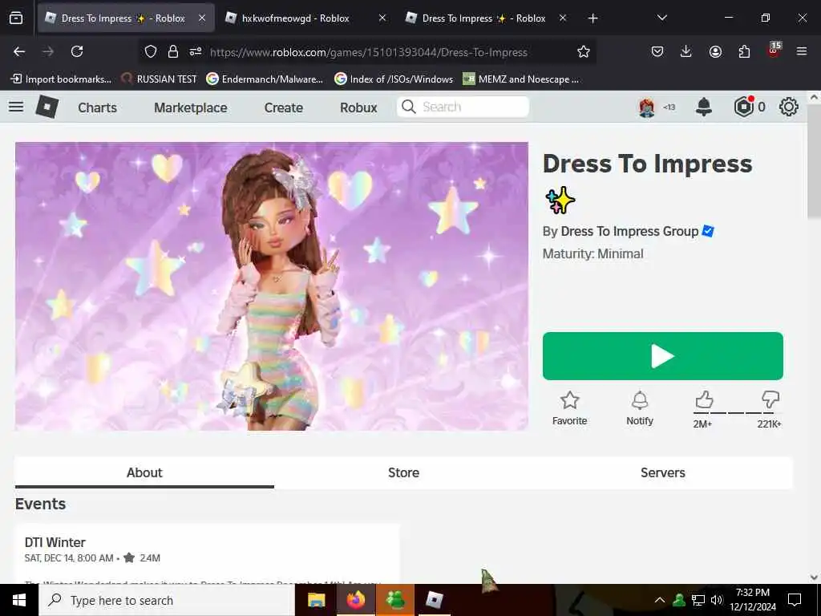Viewport: 821px width, 616px height.
Task: Favorite the Dress To Impress game
Action: (570, 408)
